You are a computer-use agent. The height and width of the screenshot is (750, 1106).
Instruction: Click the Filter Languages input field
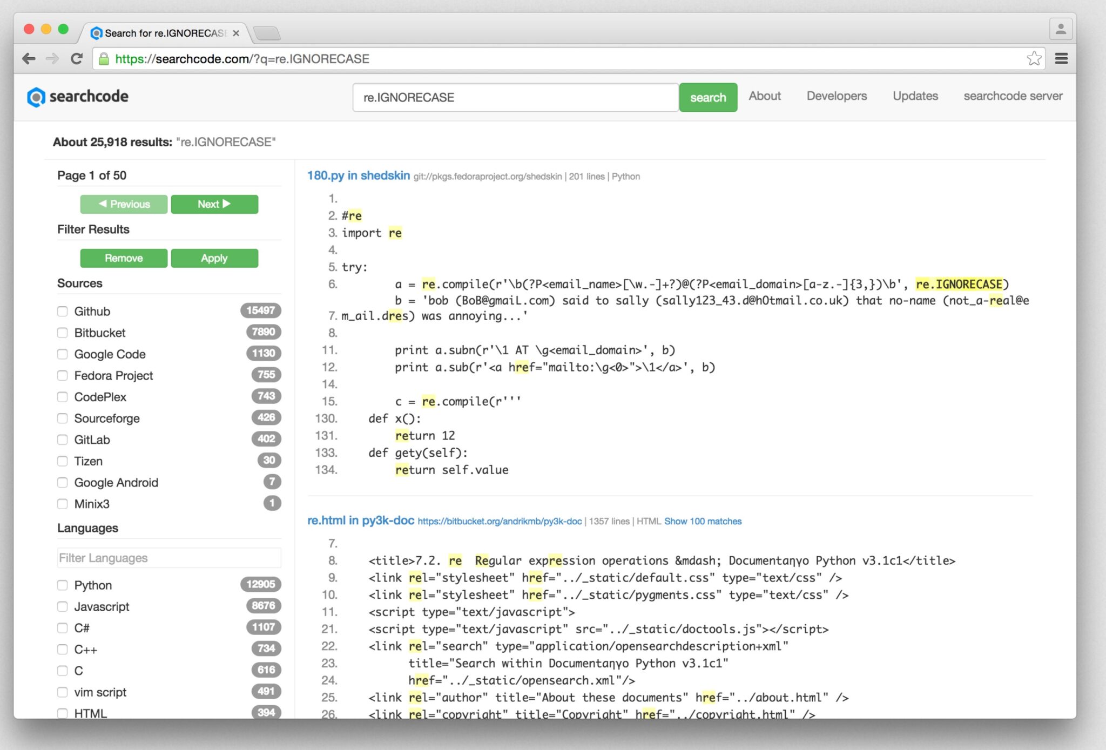168,558
